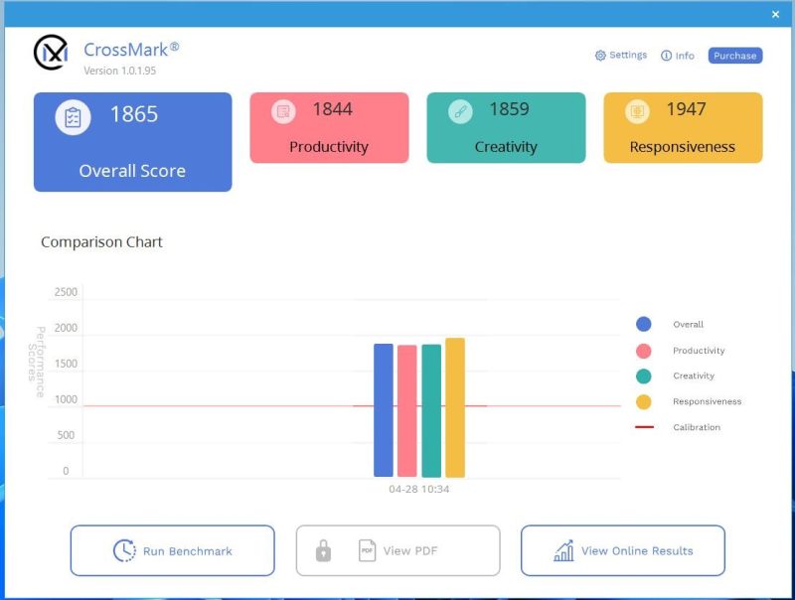This screenshot has height=600, width=795.
Task: Toggle the Overall legend blue circle
Action: click(644, 324)
